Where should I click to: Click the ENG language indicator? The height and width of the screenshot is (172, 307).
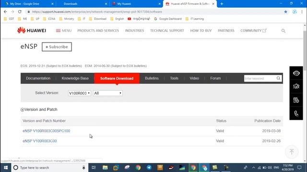click(x=276, y=168)
